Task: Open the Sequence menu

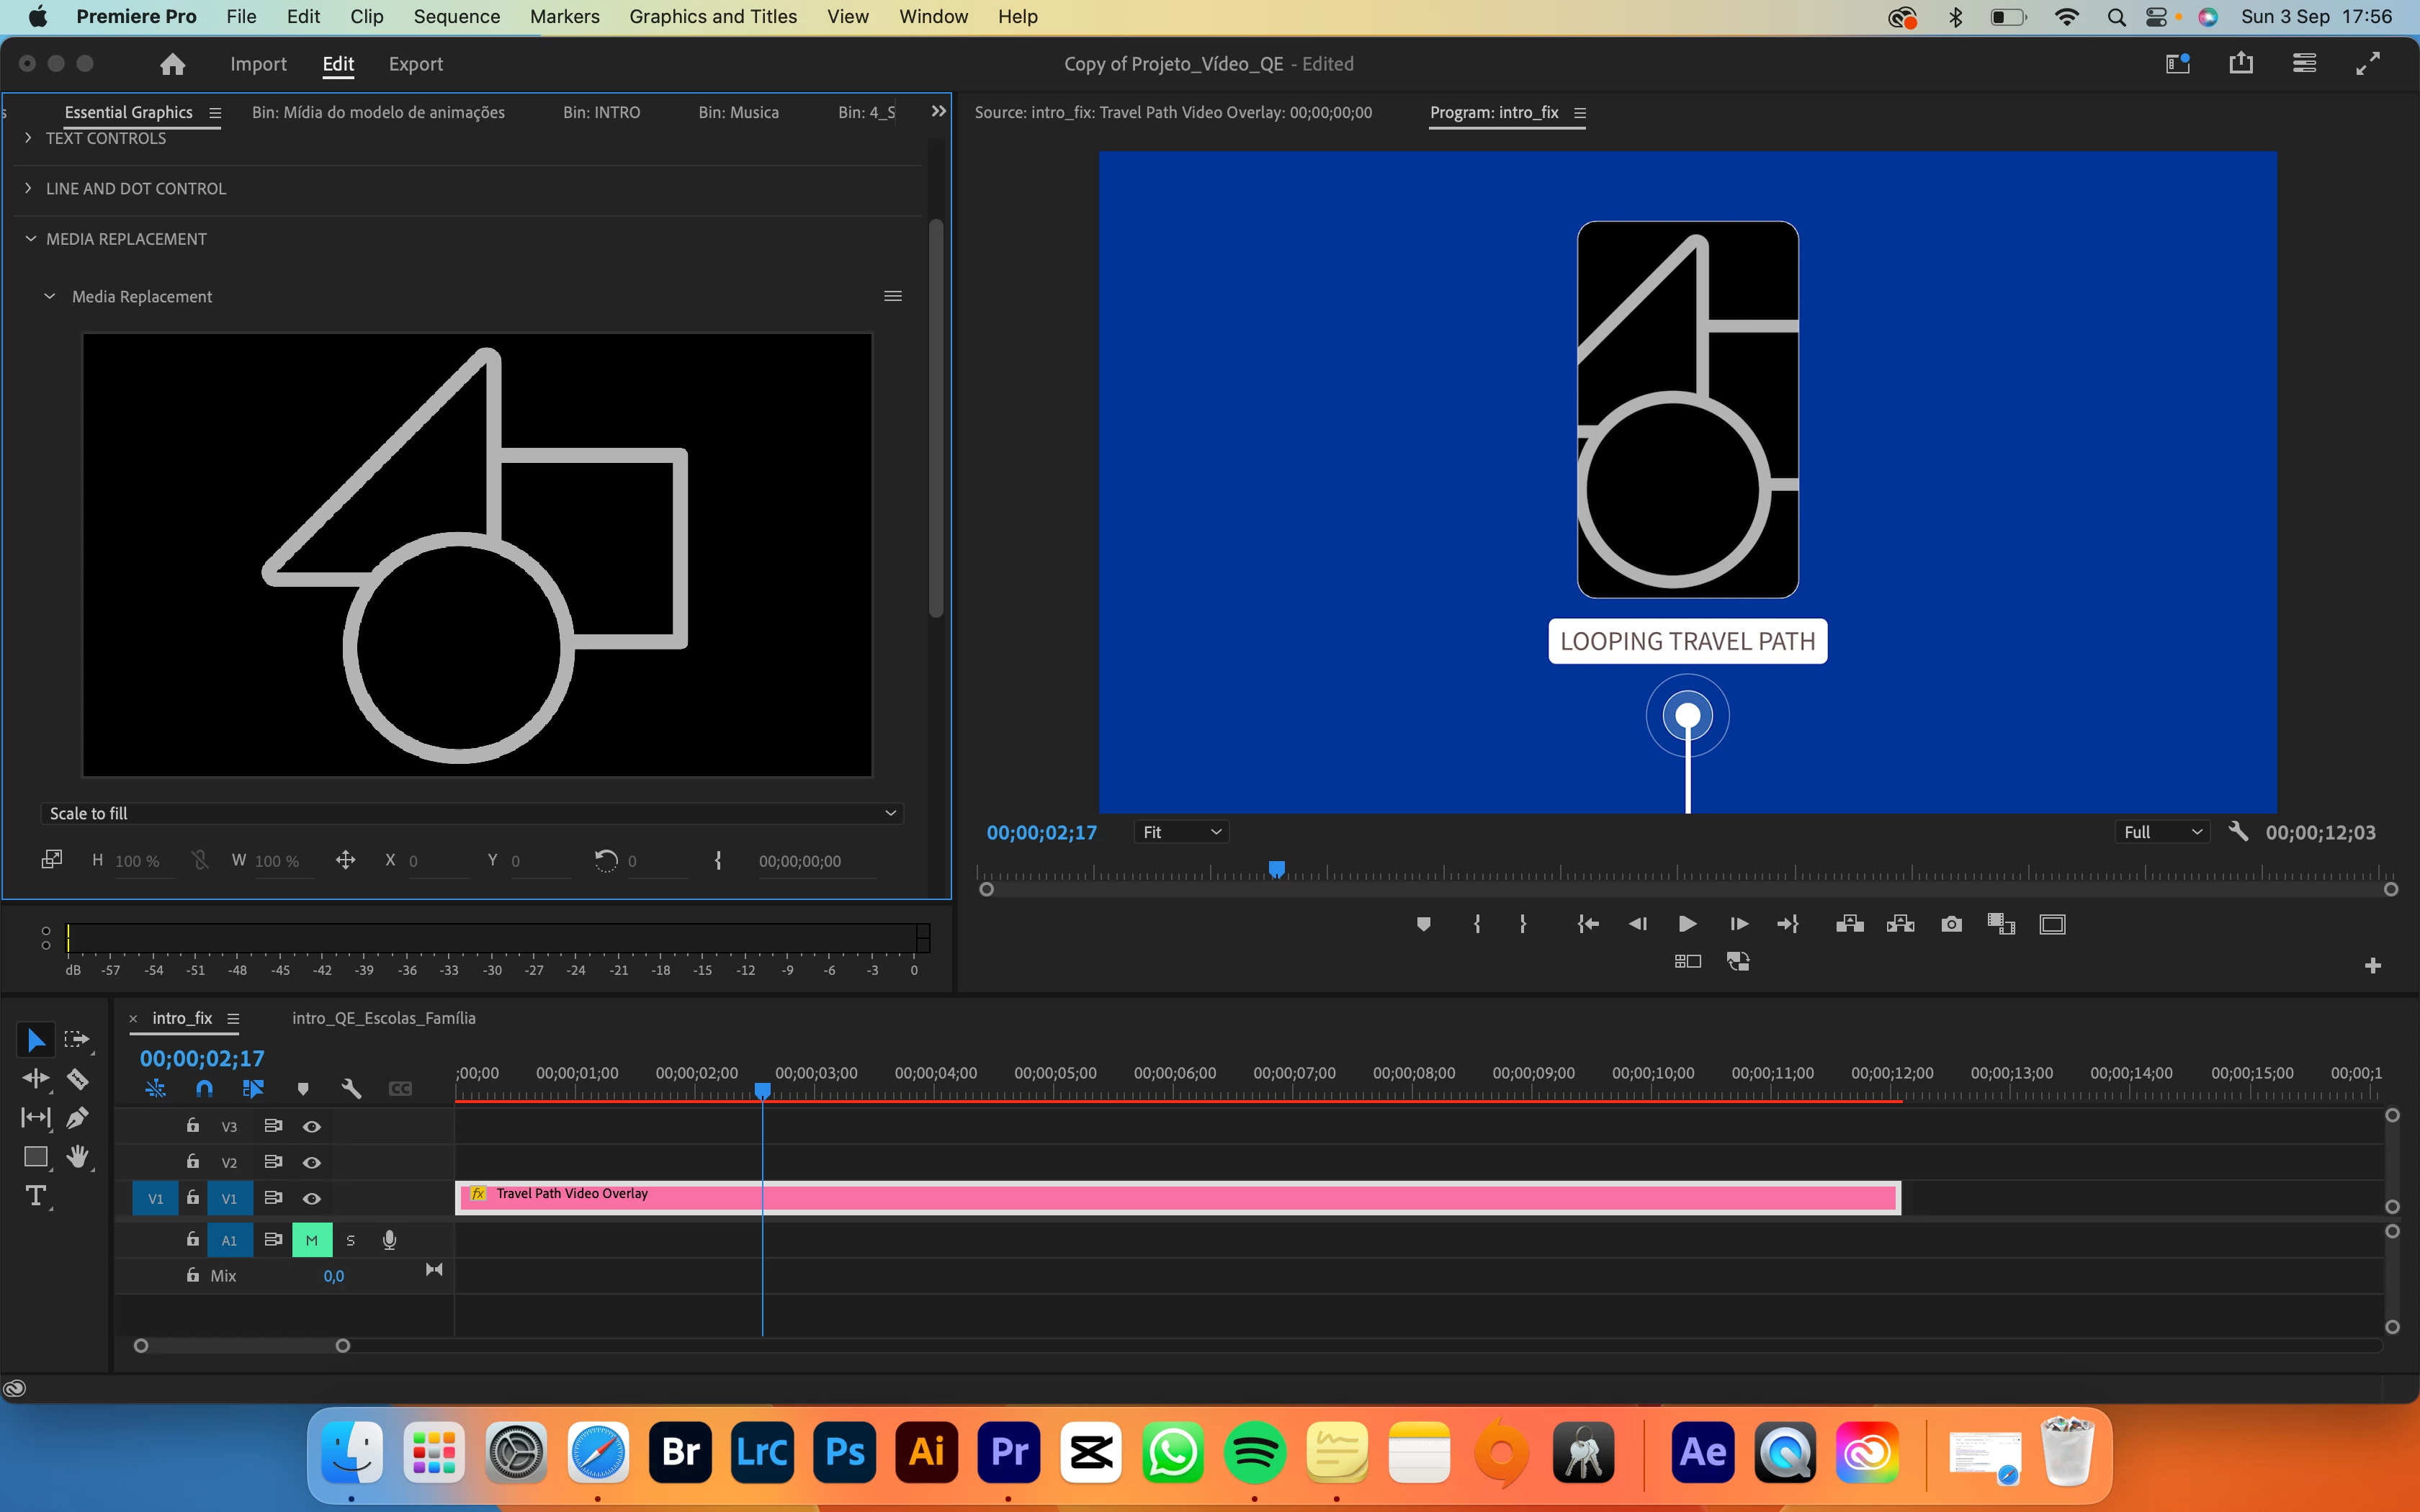Action: click(456, 16)
